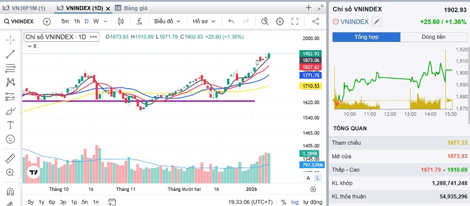Open the forecasting and measurement tools
This screenshot has width=470, height=206.
pyautogui.click(x=11, y=97)
